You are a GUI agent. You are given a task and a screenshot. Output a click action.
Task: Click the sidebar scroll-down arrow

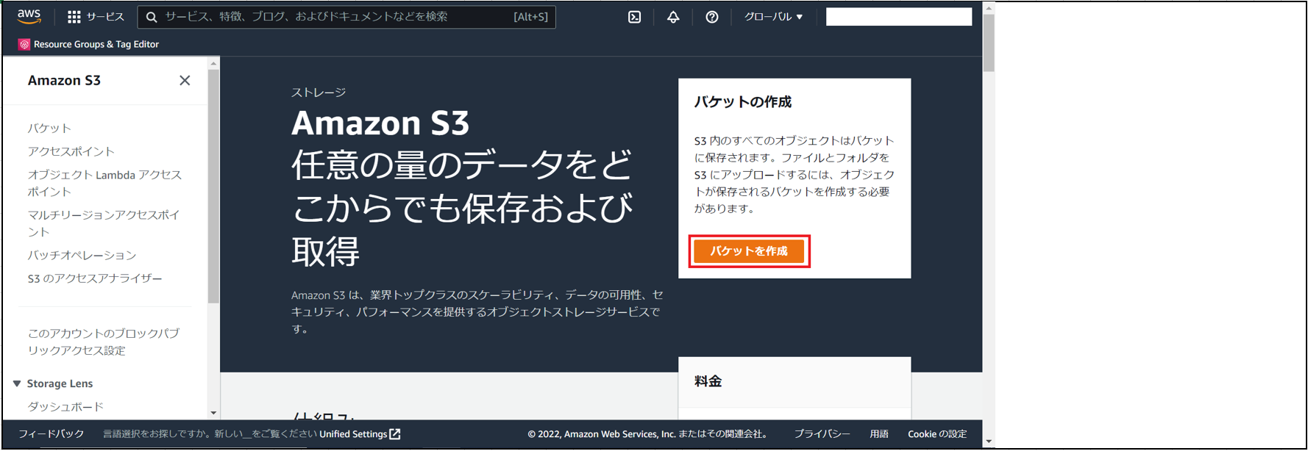tap(213, 413)
